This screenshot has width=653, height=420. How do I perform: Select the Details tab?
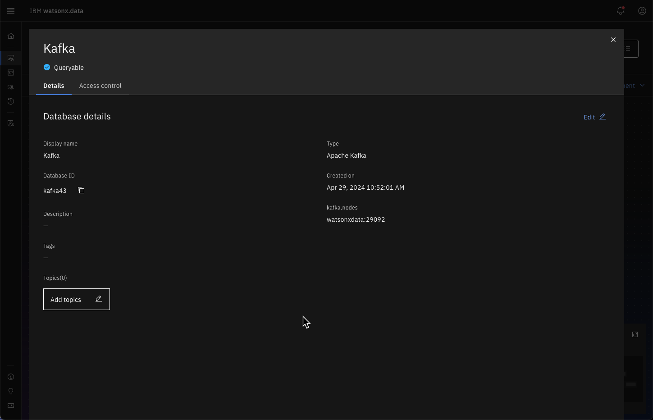54,86
